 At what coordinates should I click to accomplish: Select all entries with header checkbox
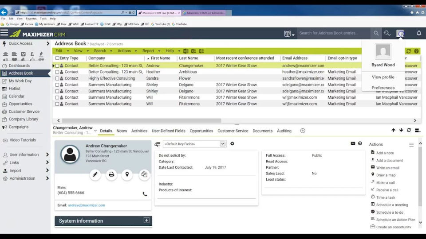pyautogui.click(x=57, y=58)
